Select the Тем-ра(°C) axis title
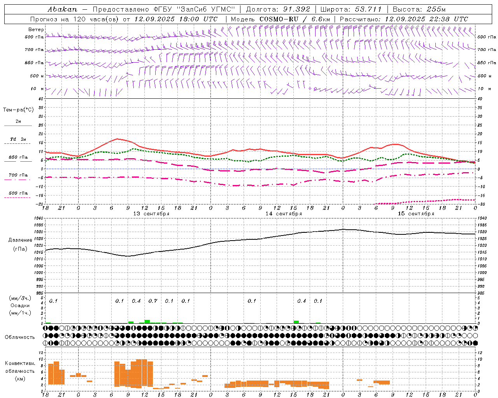Screen dimensions: 498x398 [x=18, y=110]
